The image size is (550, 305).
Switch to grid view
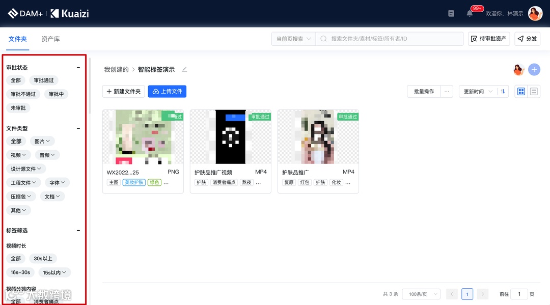point(521,92)
